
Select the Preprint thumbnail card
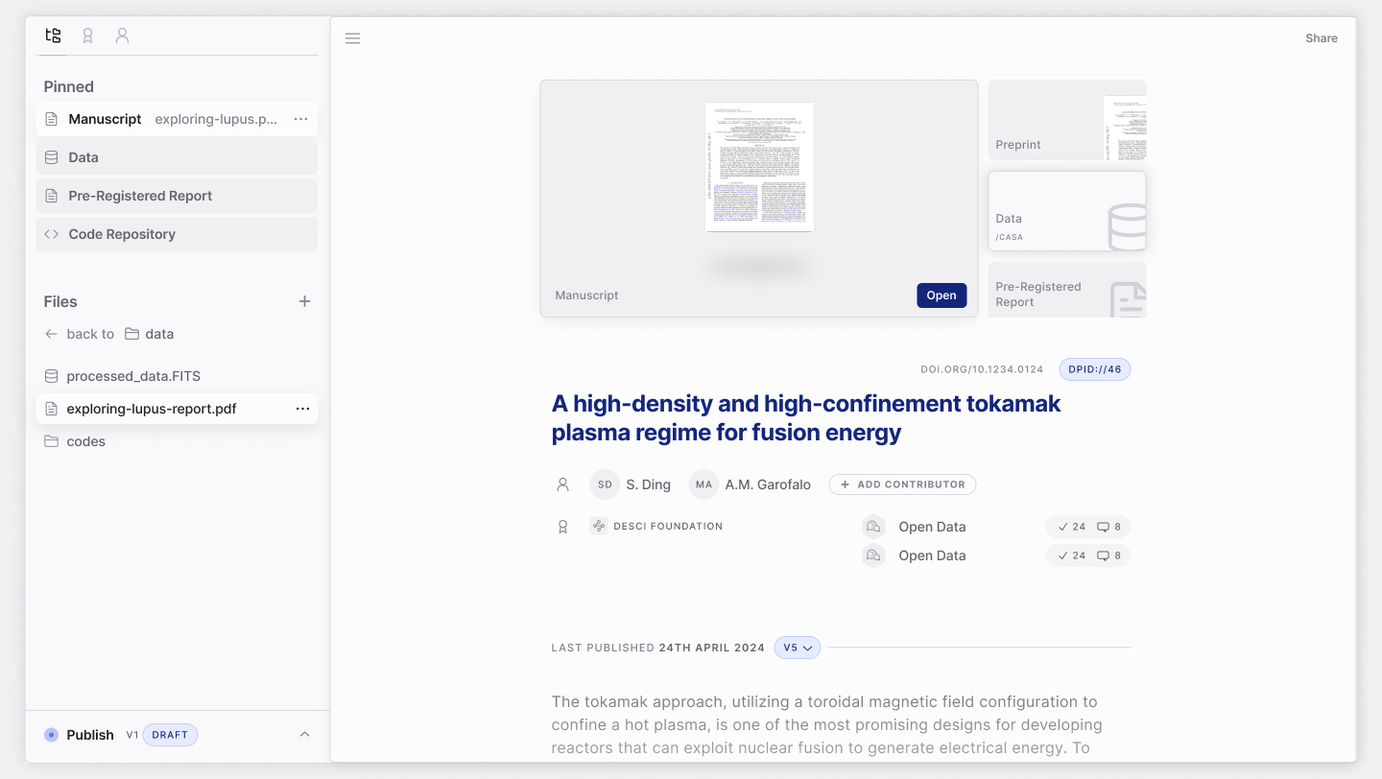coord(1066,120)
